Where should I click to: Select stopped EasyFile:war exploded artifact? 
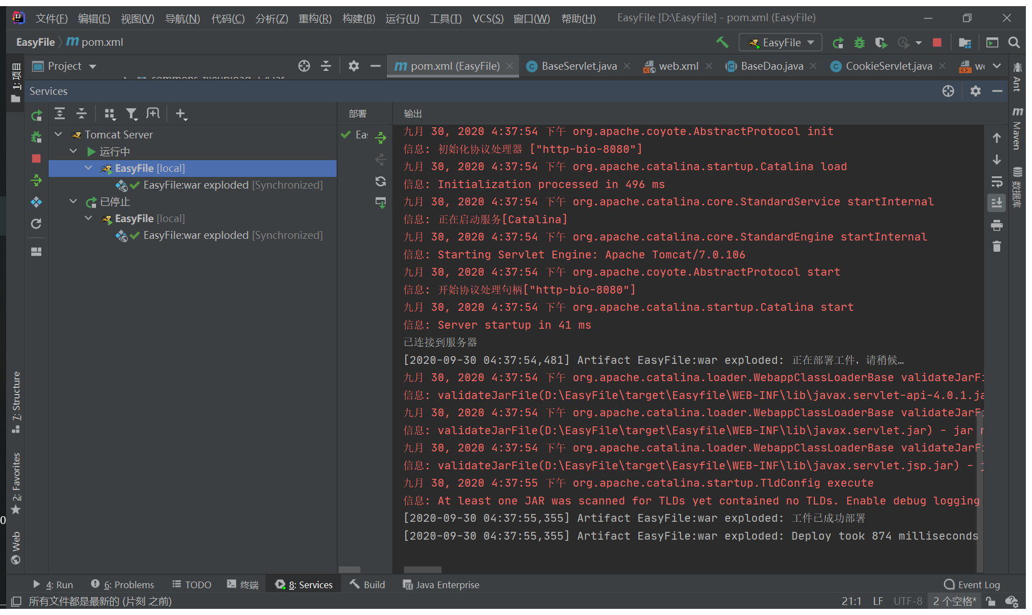(x=219, y=235)
